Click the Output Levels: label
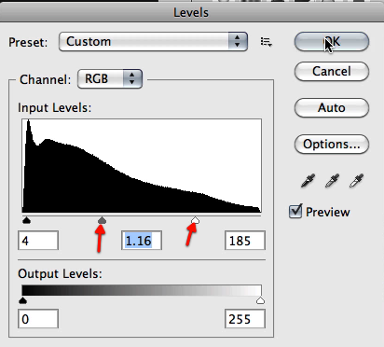 60,273
